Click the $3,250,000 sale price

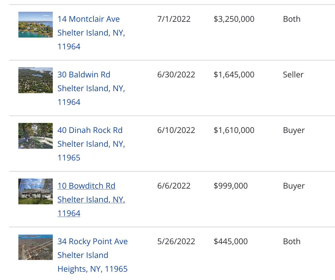pos(234,19)
